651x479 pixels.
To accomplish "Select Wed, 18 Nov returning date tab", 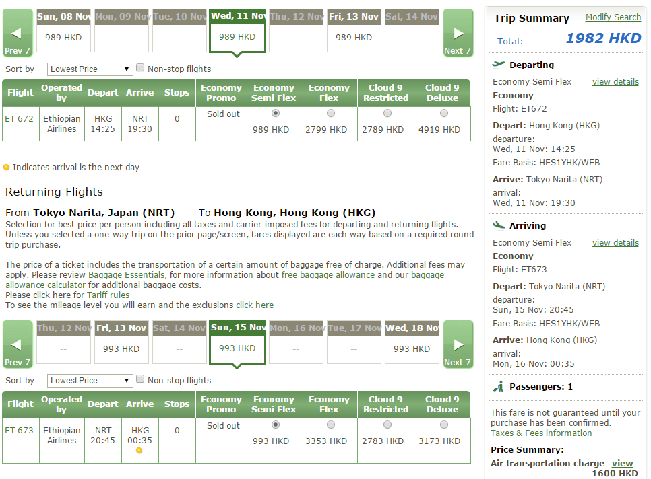I will point(412,342).
